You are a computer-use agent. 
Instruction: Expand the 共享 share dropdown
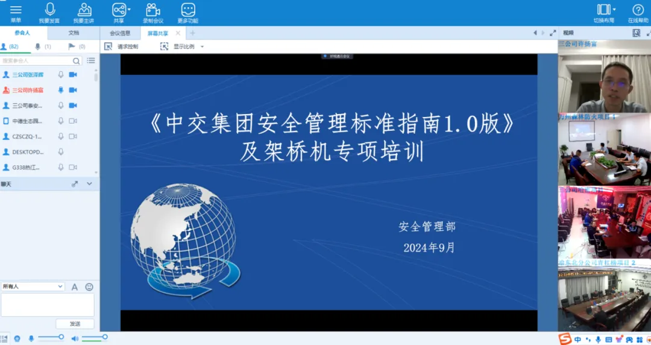[129, 10]
